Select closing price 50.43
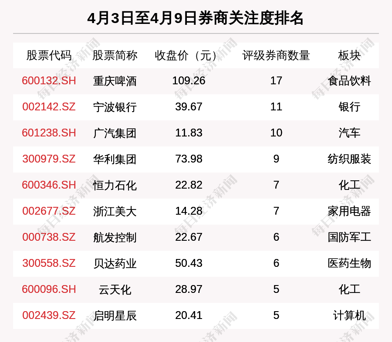Image resolution: width=392 pixels, height=342 pixels. (189, 263)
